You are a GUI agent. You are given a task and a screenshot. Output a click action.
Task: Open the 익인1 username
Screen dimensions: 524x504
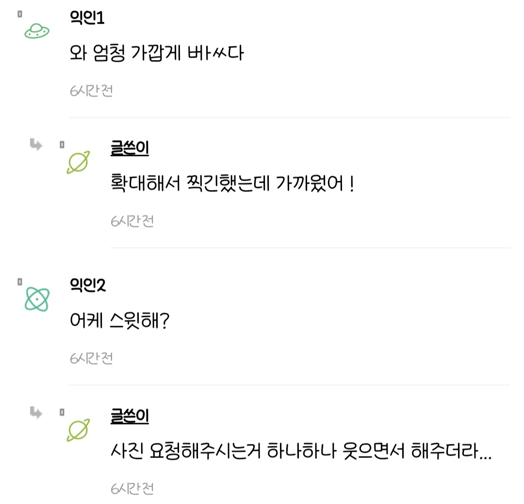click(x=87, y=18)
